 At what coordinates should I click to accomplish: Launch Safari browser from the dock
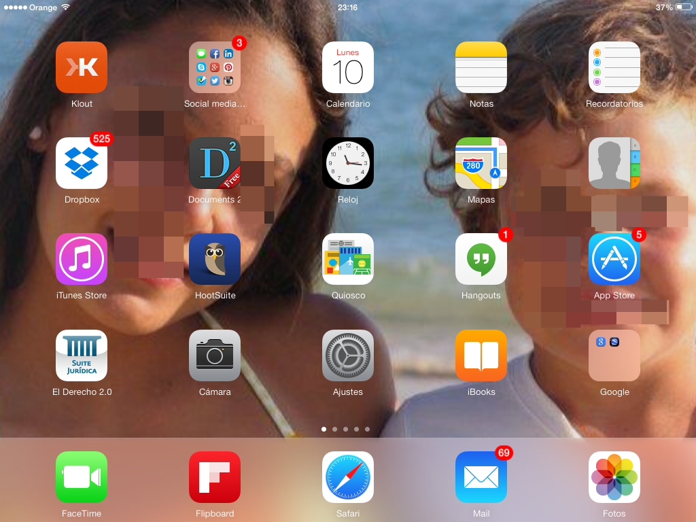click(x=348, y=478)
